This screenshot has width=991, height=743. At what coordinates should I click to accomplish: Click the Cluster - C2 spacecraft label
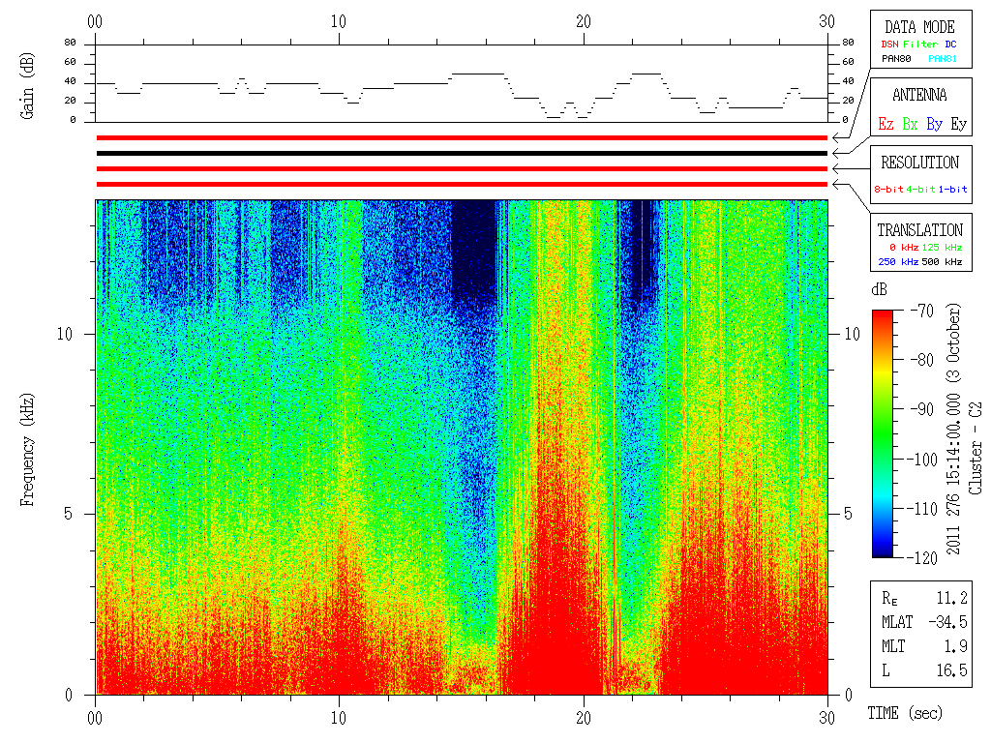click(x=976, y=448)
